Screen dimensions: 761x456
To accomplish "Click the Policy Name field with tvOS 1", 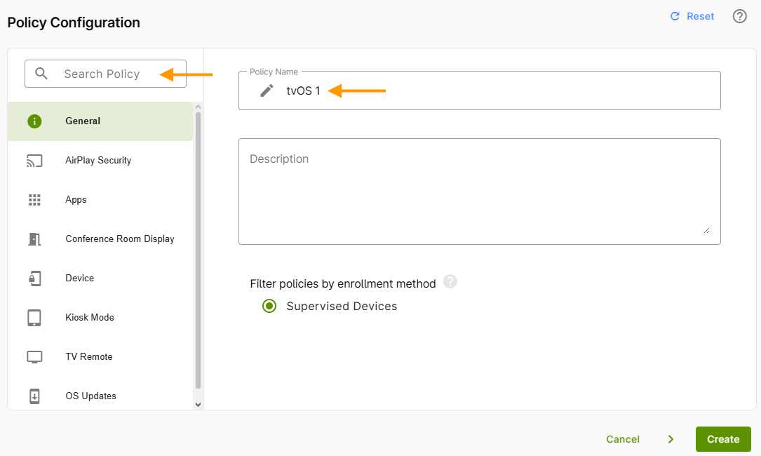I will point(480,90).
